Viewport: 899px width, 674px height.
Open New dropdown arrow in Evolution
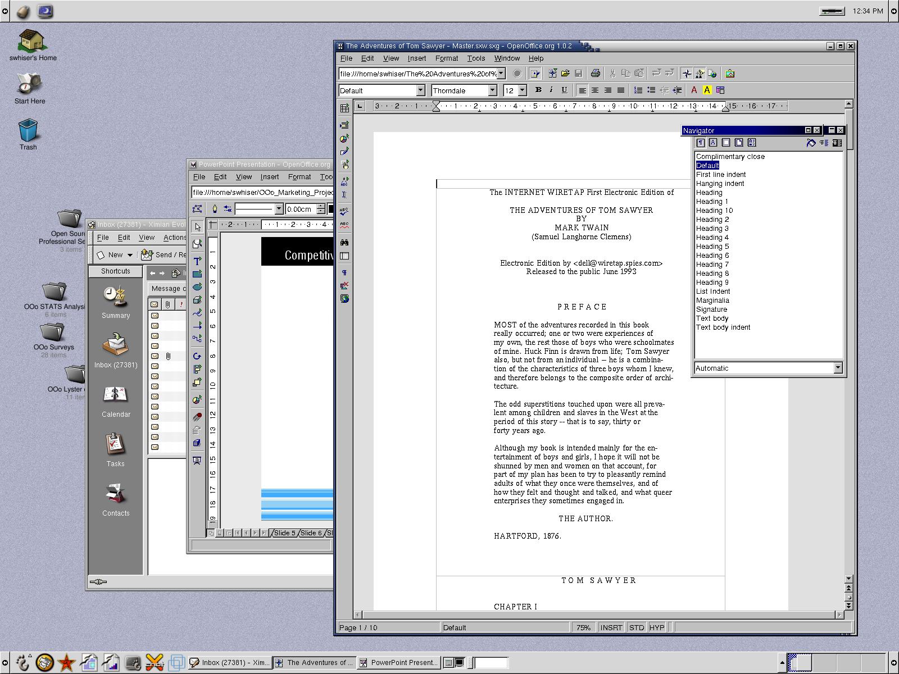tap(130, 255)
